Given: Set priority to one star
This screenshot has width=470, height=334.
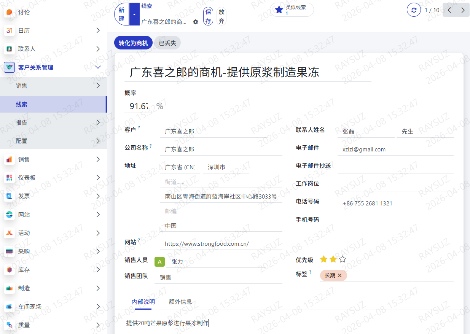Looking at the screenshot, I should pos(324,259).
